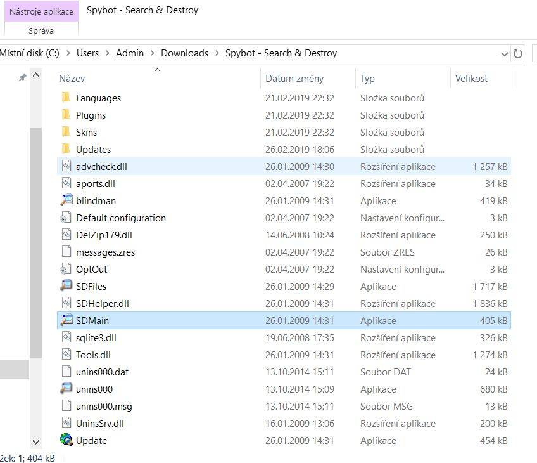Select the unins000.msg file name

(x=104, y=407)
